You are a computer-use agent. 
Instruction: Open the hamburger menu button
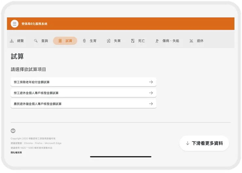click(14, 24)
